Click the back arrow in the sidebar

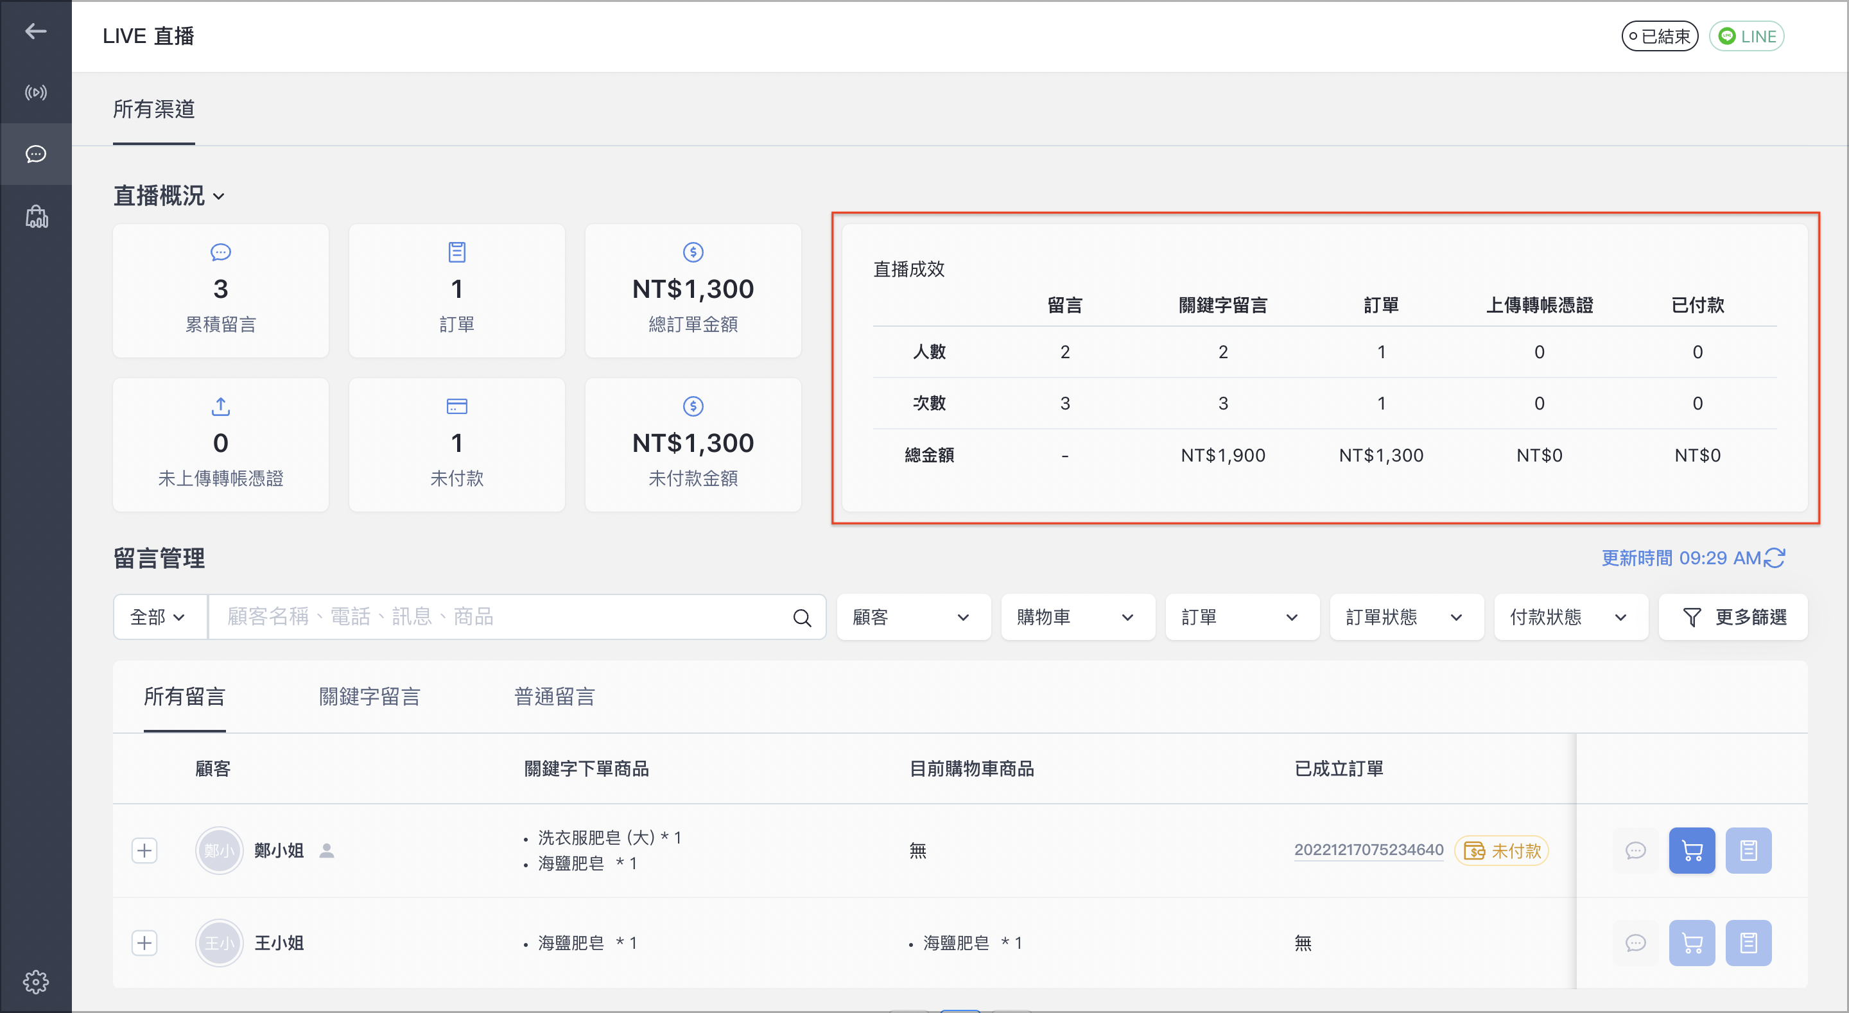(35, 31)
